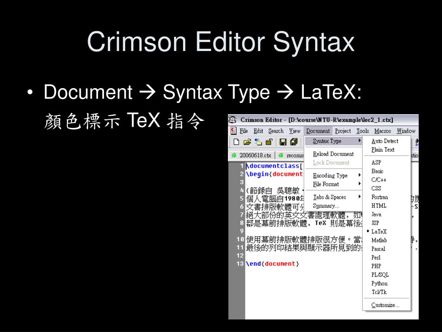Select Pascal syntax type
442x332 pixels.
point(386,249)
